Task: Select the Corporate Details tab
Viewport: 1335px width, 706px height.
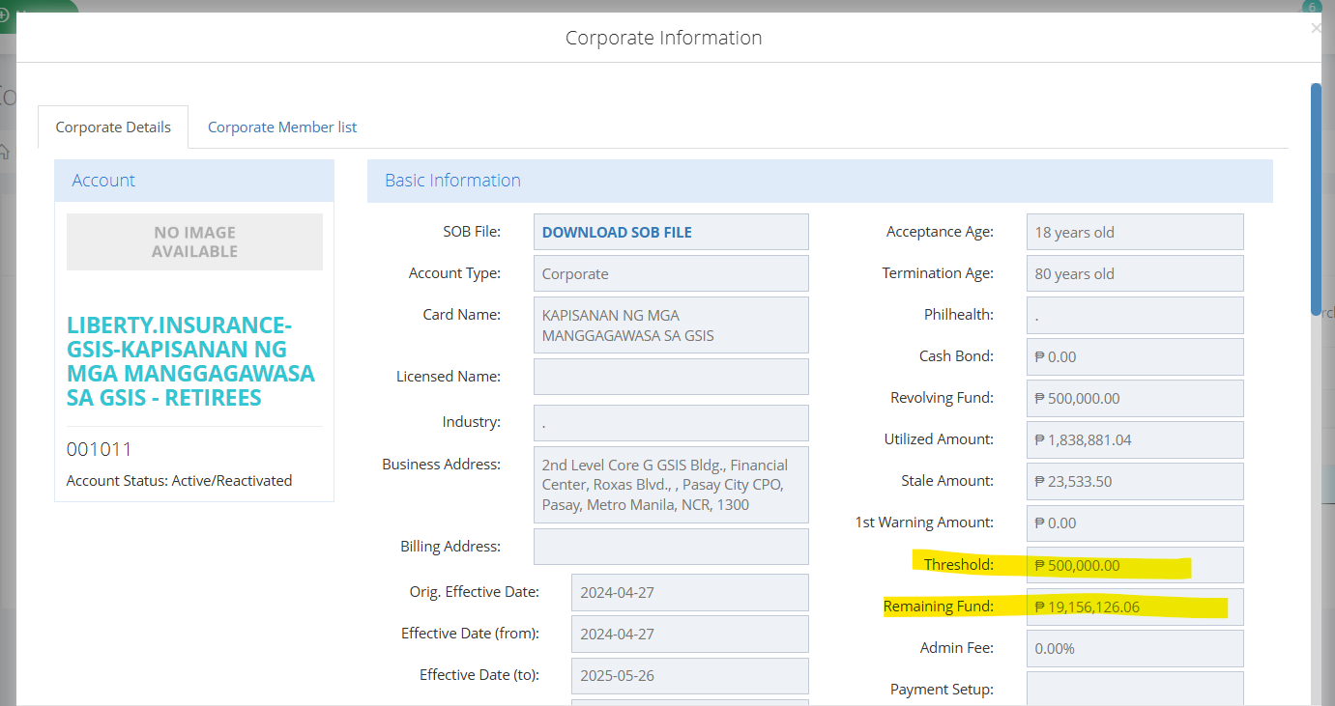Action: [x=113, y=127]
